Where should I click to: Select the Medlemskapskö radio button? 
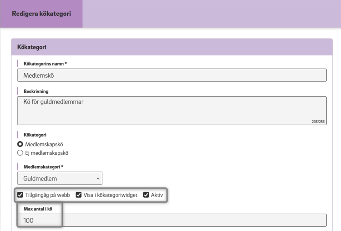(x=20, y=144)
